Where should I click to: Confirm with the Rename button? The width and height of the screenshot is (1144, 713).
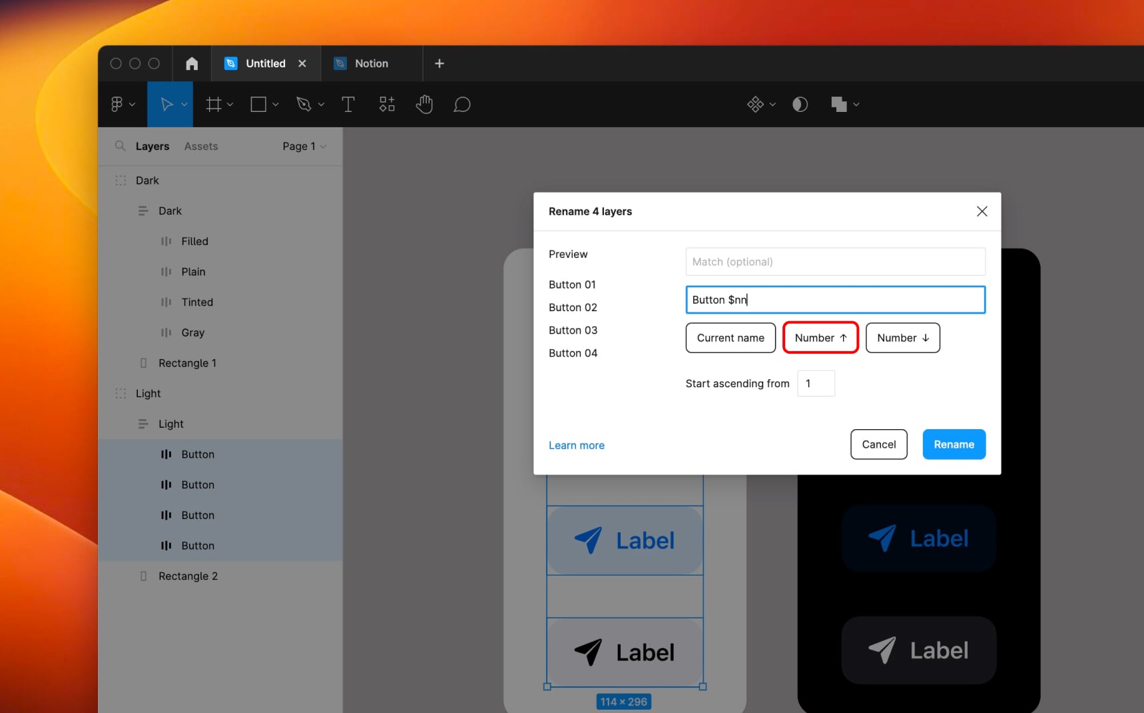coord(954,444)
